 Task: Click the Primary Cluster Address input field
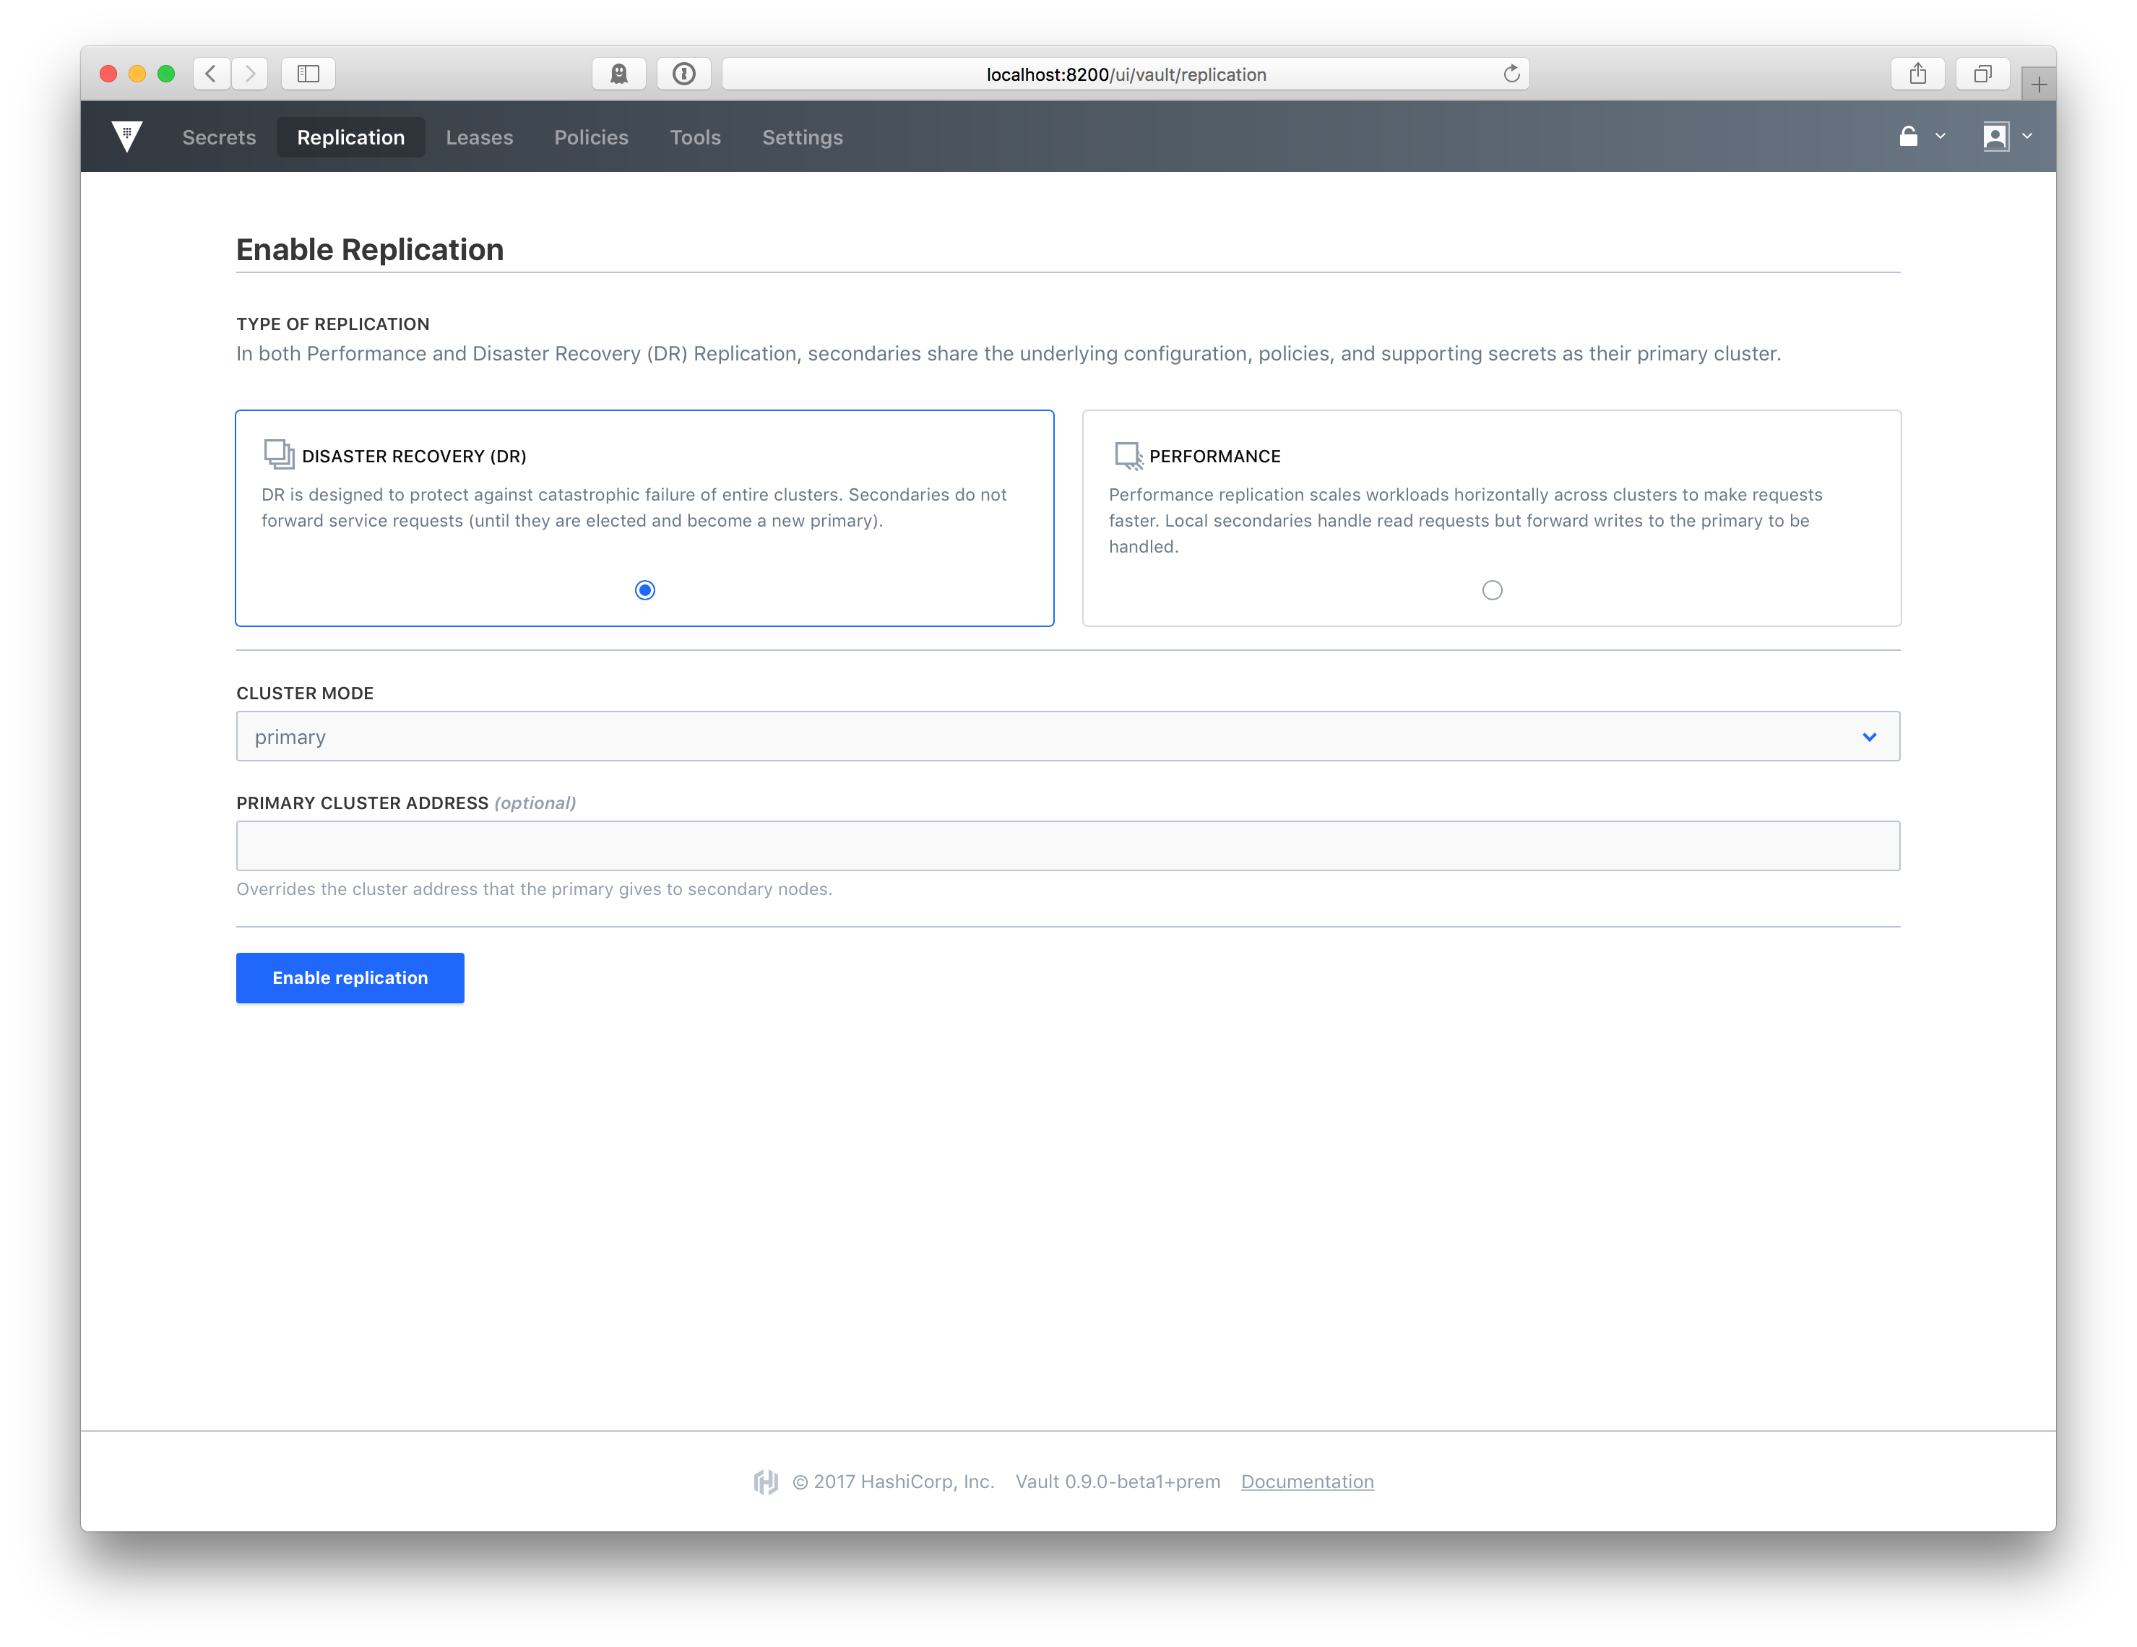[x=1068, y=846]
